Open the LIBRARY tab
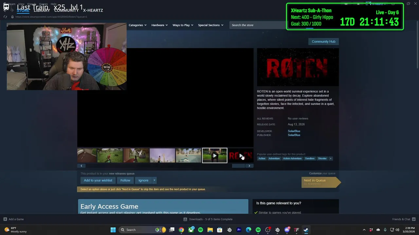This screenshot has width=419, height=235. 42,10
